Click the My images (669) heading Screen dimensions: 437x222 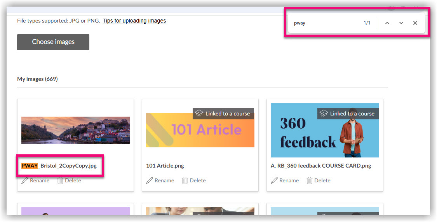pyautogui.click(x=37, y=79)
